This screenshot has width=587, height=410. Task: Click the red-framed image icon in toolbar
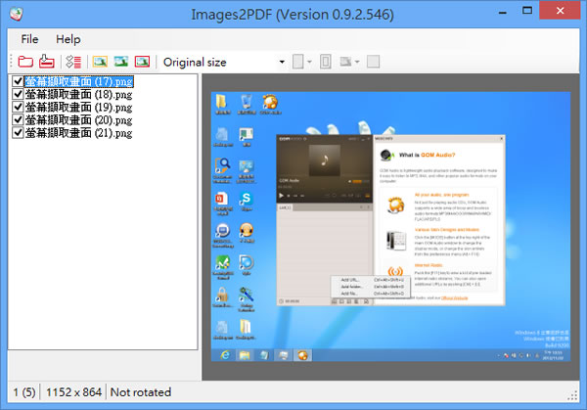142,62
